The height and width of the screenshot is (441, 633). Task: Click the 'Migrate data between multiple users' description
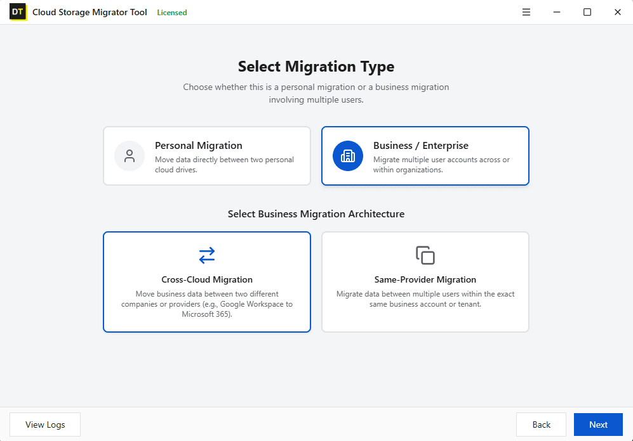point(425,299)
